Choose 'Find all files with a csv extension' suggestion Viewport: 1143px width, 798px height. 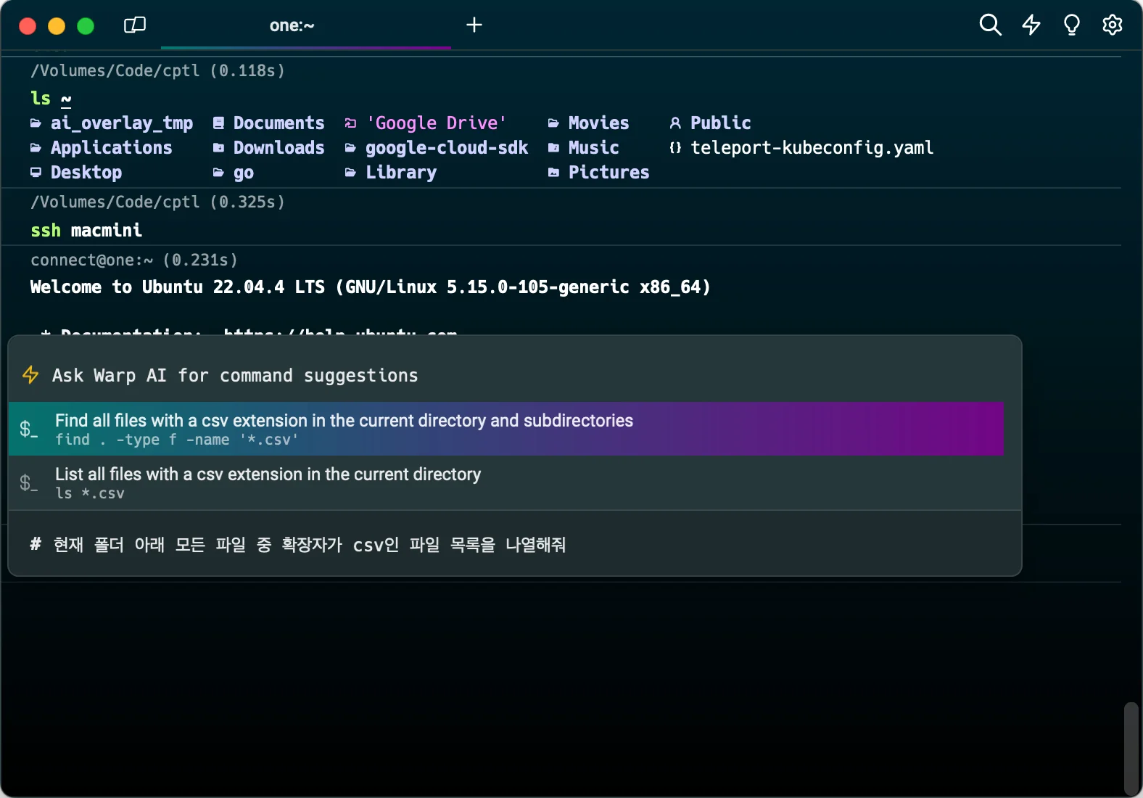pyautogui.click(x=506, y=429)
